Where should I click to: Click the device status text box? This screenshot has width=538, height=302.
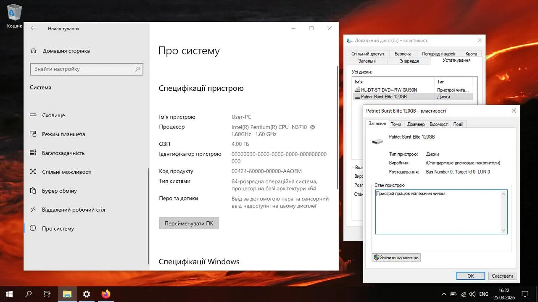tap(441, 212)
